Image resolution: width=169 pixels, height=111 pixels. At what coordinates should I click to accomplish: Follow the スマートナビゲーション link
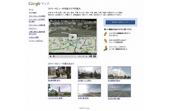point(117,40)
